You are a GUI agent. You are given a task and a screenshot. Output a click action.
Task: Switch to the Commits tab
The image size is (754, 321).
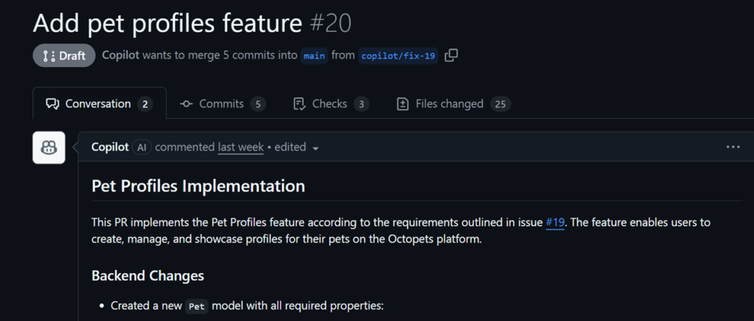click(222, 104)
